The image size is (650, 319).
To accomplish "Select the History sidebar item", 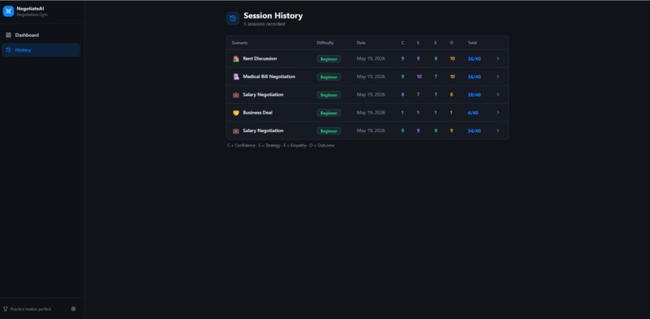I will point(40,50).
